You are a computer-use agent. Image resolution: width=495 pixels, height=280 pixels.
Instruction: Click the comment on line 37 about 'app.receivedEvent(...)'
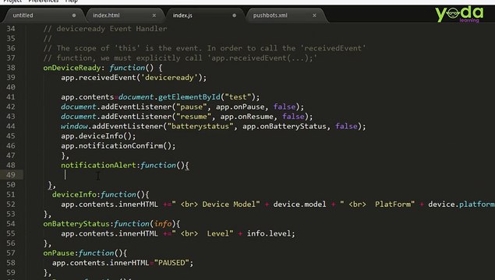tap(180, 58)
